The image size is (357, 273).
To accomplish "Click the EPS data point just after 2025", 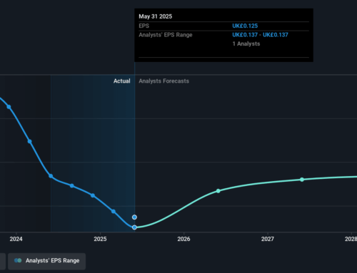I will click(x=114, y=211).
